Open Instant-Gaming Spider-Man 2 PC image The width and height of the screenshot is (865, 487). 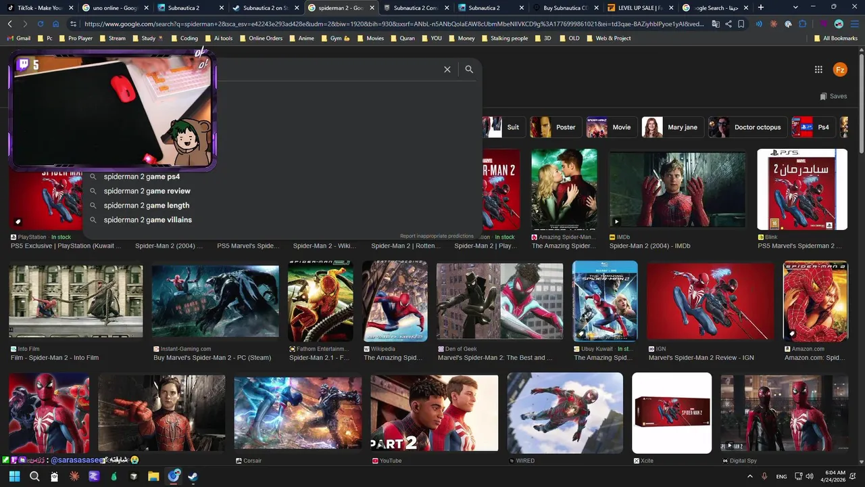(216, 301)
